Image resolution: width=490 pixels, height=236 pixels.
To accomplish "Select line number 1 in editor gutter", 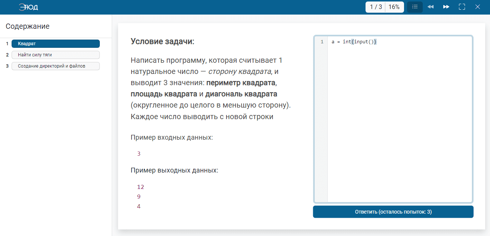I will pyautogui.click(x=322, y=42).
